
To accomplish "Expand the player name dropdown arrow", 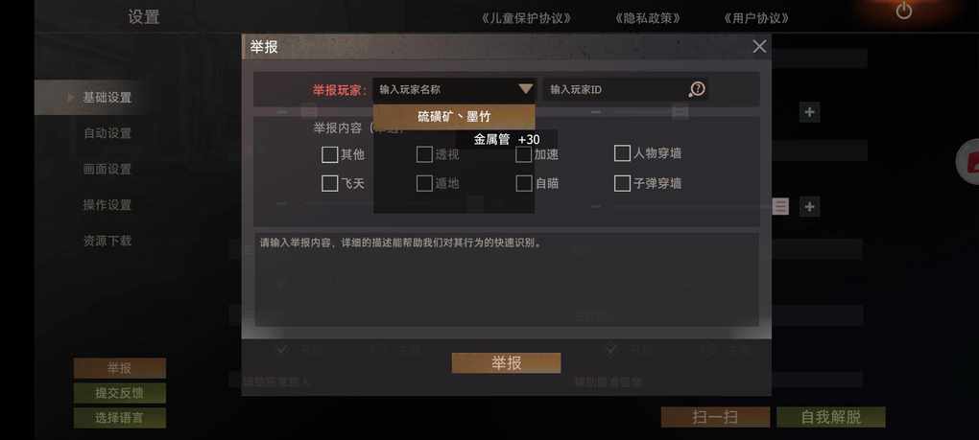I will pos(526,89).
